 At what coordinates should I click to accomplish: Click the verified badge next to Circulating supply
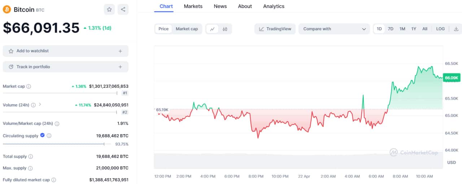click(42, 135)
